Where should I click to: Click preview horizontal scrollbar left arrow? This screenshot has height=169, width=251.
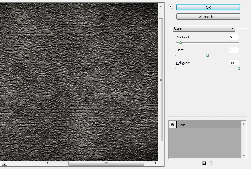coord(47,163)
